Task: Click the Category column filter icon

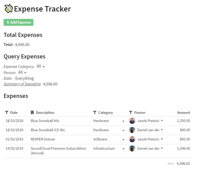Action: click(x=95, y=113)
